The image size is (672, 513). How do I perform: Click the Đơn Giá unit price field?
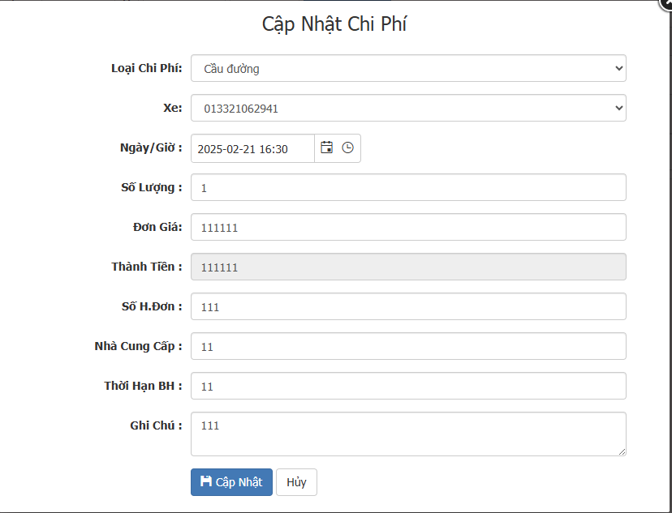pos(408,227)
